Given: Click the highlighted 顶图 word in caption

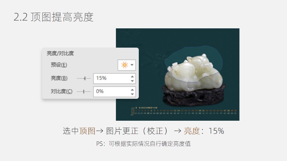Looking at the screenshot, I should coord(87,131).
